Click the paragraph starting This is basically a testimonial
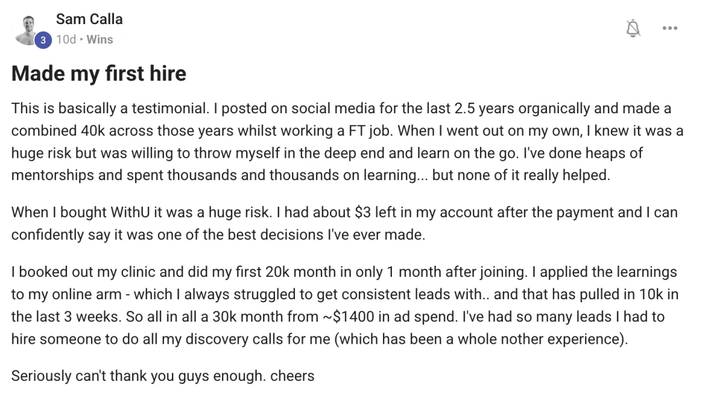Viewport: 705px width, 399px height. (x=347, y=142)
